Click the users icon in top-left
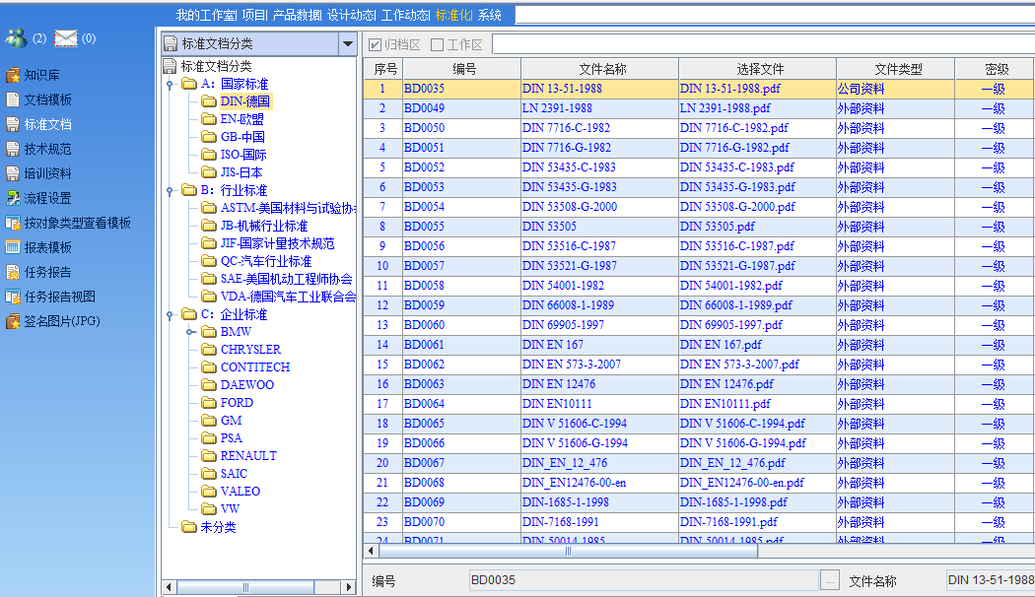 pyautogui.click(x=16, y=38)
